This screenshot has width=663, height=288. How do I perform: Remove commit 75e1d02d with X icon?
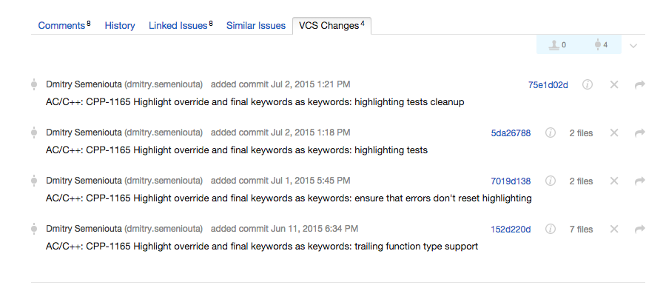click(x=614, y=84)
